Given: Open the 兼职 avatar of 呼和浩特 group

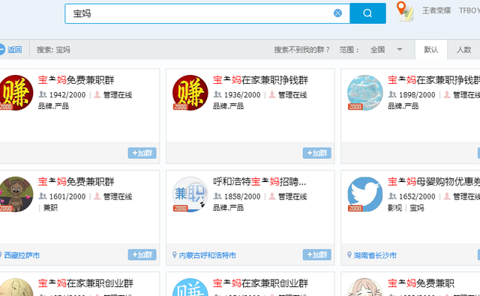Looking at the screenshot, I should (x=190, y=194).
